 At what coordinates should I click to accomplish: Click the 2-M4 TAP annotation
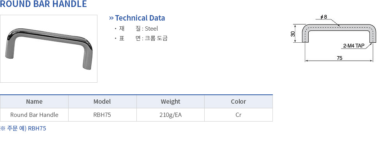coord(354,46)
